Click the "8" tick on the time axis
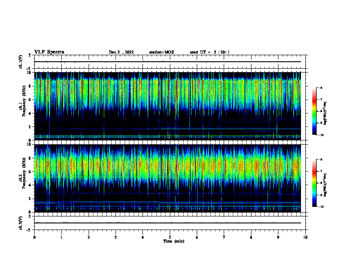The height and width of the screenshot is (266, 344). tap(251, 237)
